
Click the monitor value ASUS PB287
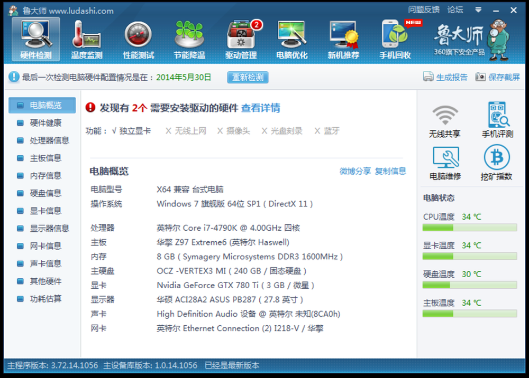230,299
